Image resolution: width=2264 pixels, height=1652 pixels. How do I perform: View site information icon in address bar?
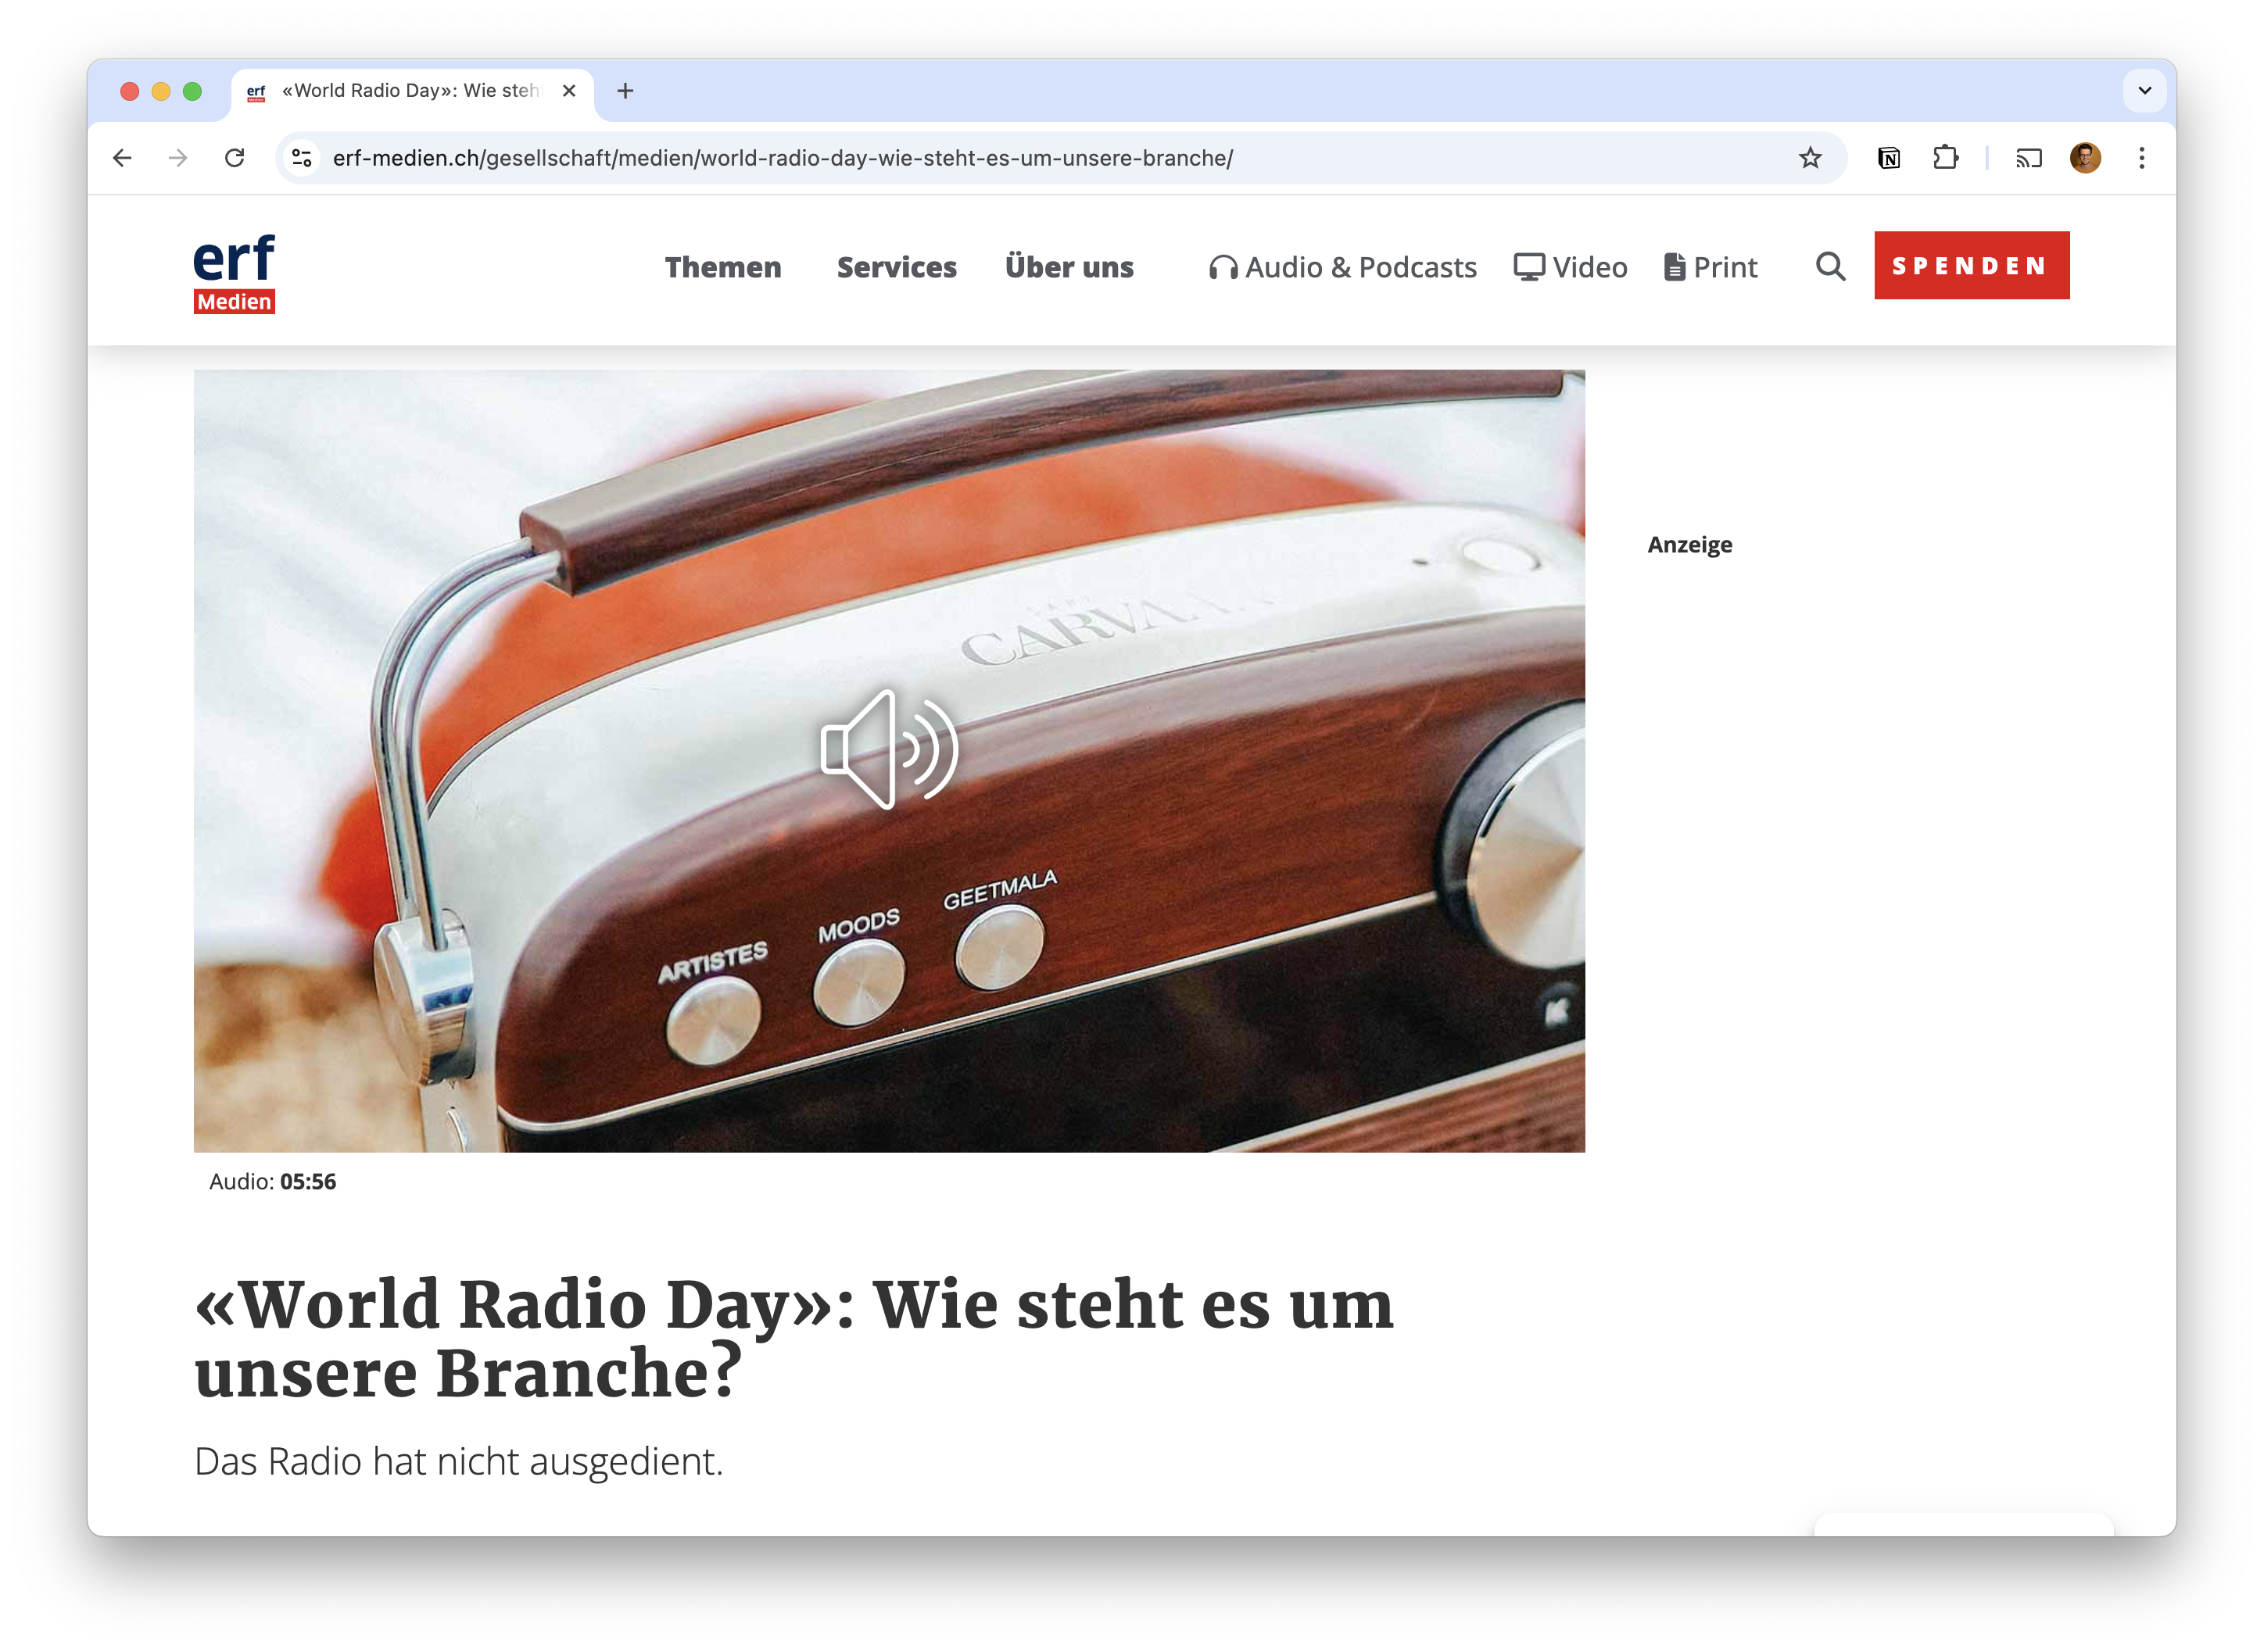[x=302, y=158]
